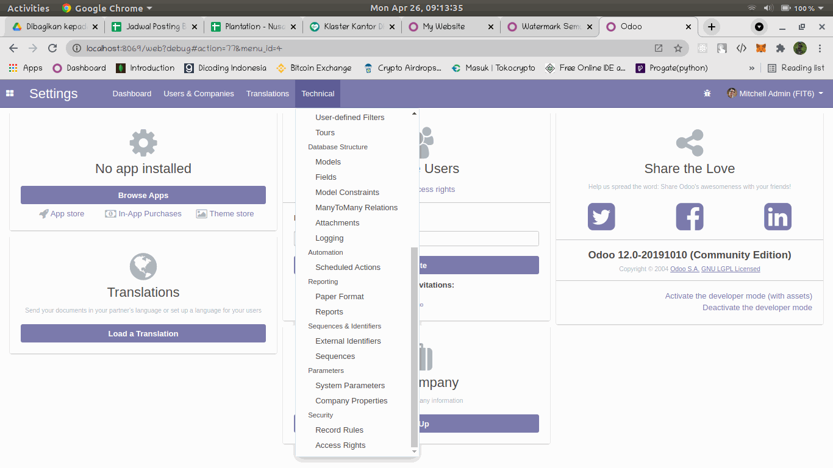Share Odoo via the Facebook icon
This screenshot has width=833, height=468.
coord(690,217)
